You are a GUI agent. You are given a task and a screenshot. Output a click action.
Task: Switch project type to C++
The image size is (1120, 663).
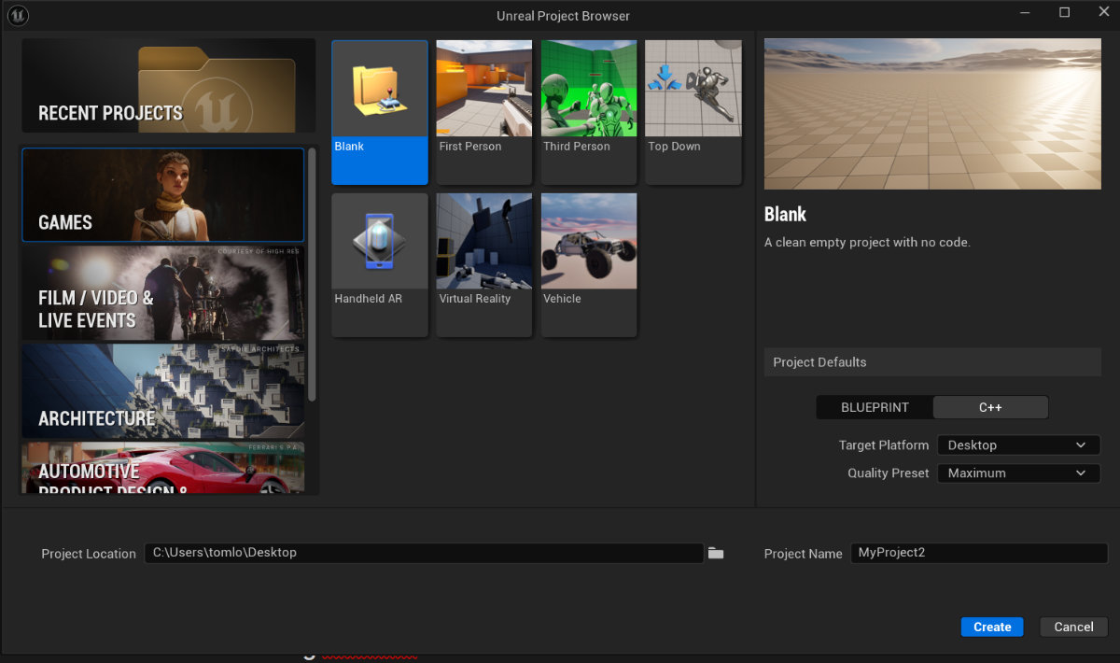990,408
